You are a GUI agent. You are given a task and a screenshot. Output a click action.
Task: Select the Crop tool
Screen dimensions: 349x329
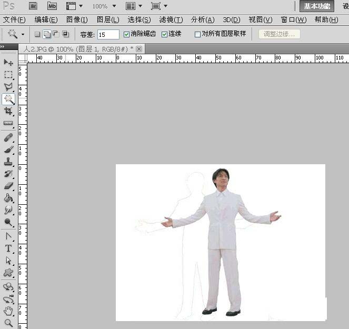(8, 111)
